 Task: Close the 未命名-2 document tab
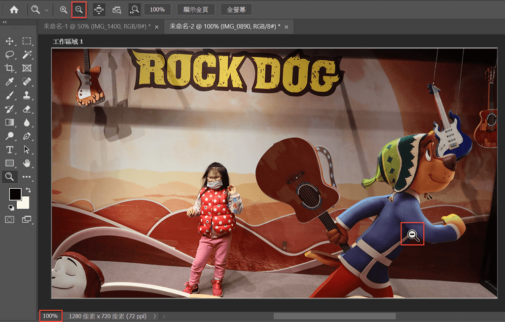click(x=287, y=27)
